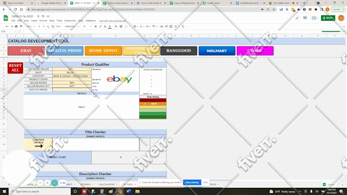
Task: Cancel Loom recording with red X
Action: point(40,183)
